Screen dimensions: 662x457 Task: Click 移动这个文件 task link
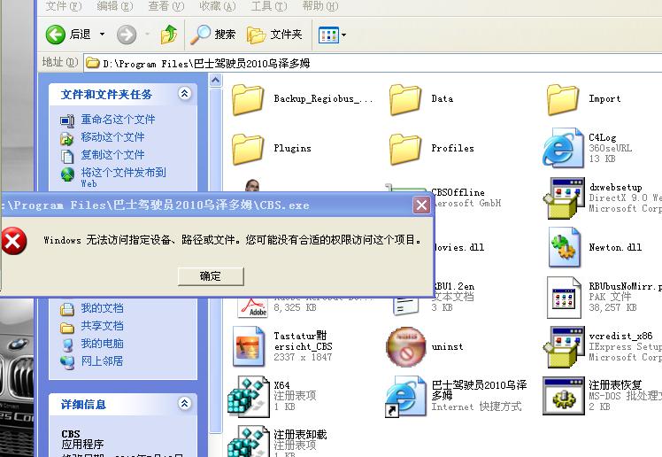coord(112,137)
